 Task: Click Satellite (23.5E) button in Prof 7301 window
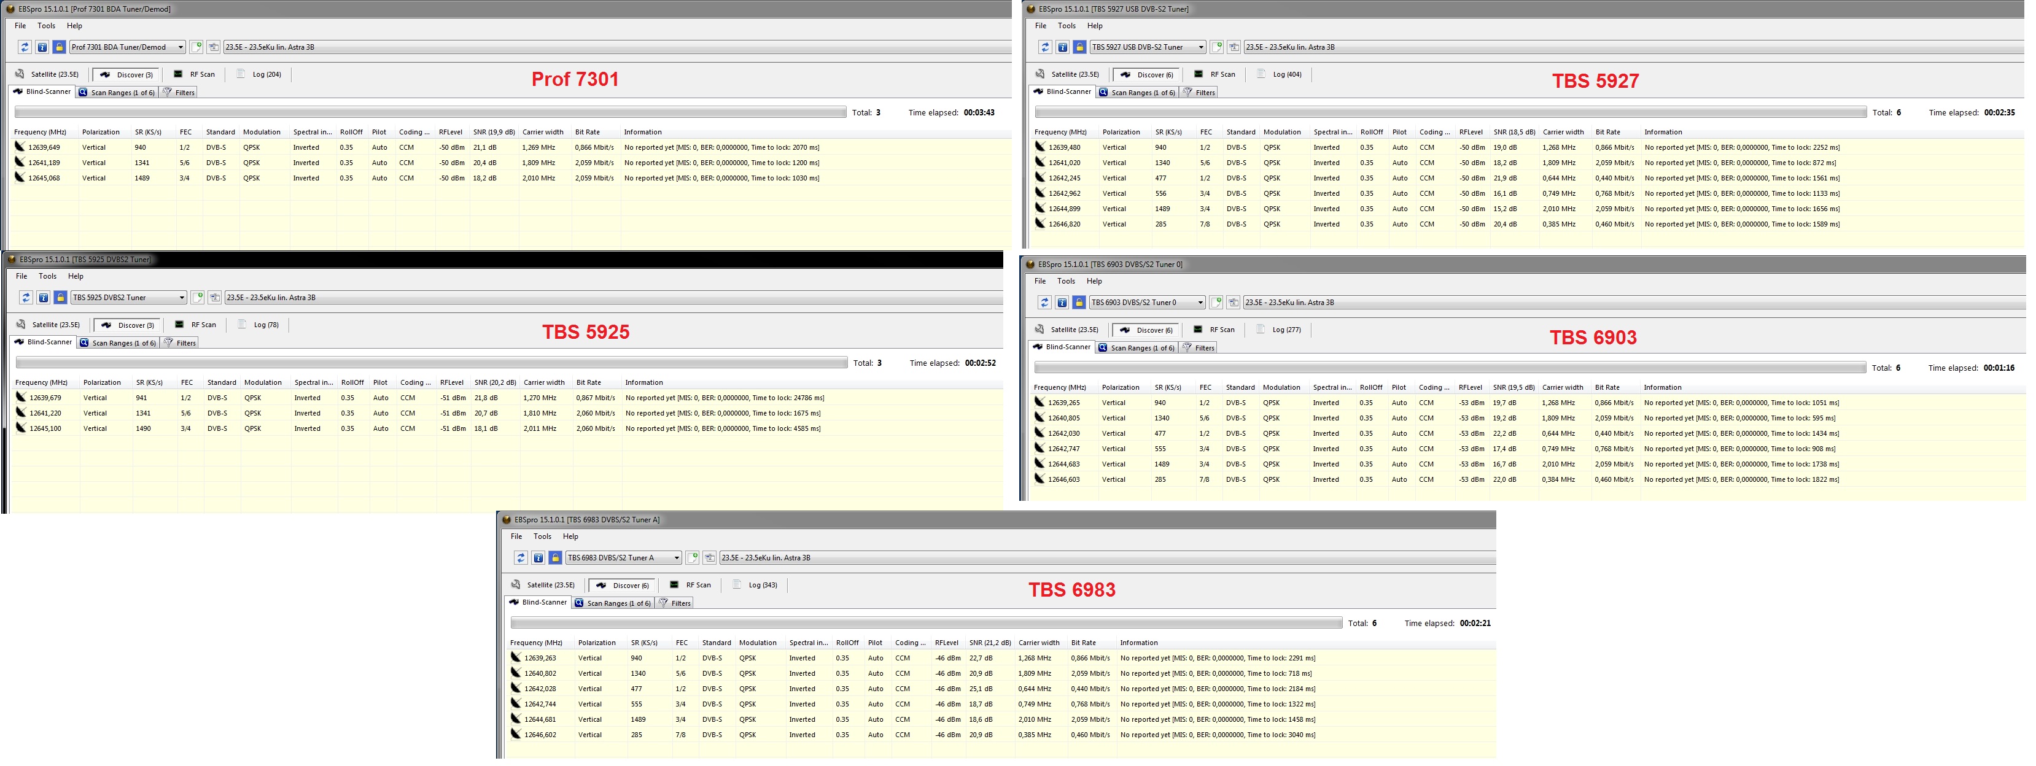pos(47,74)
